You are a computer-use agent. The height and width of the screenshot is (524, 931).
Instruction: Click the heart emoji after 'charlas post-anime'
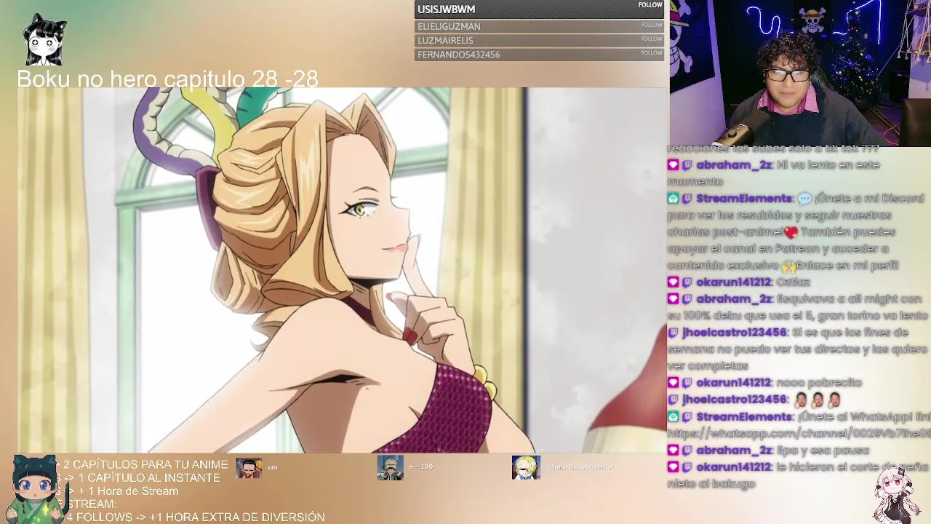[x=791, y=233]
